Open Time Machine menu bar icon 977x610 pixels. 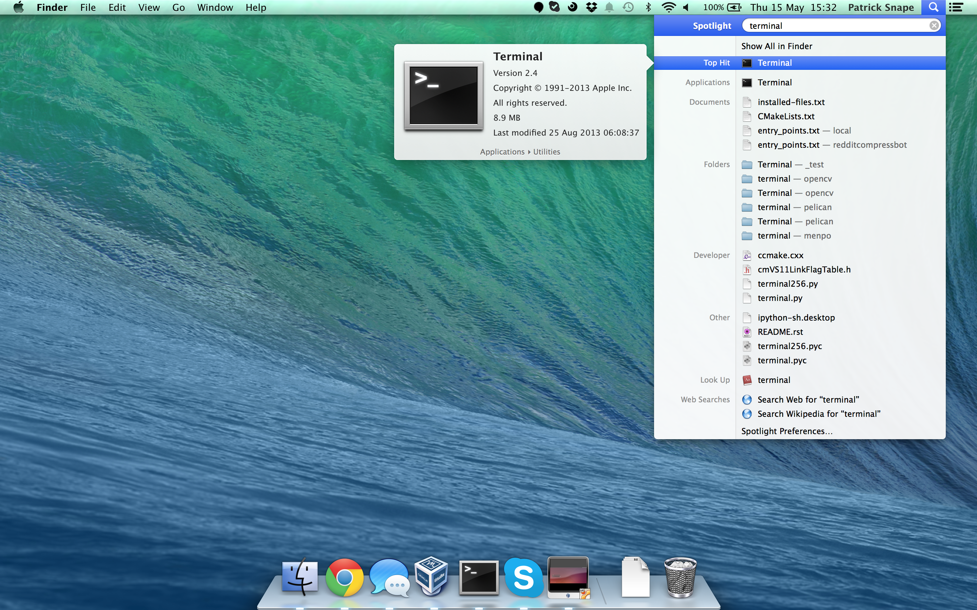[628, 7]
